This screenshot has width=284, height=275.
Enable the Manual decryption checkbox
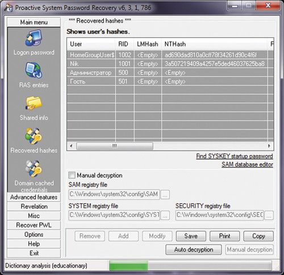(72, 175)
